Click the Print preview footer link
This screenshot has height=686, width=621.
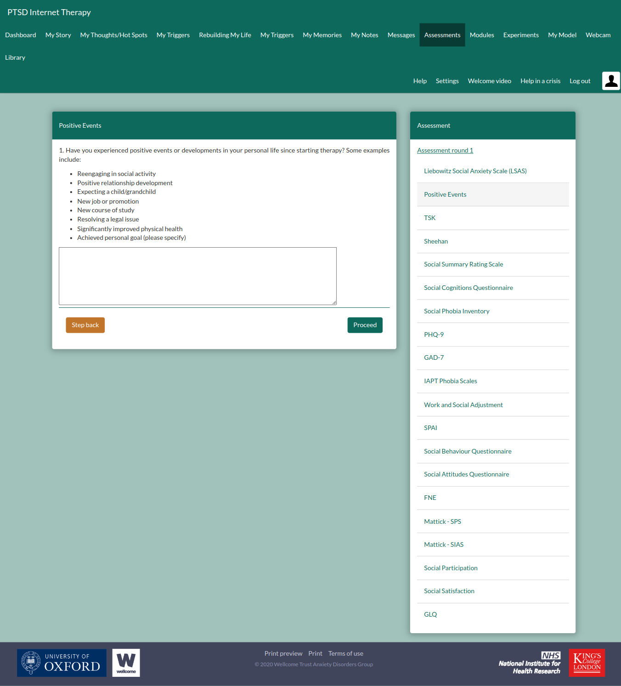click(283, 653)
